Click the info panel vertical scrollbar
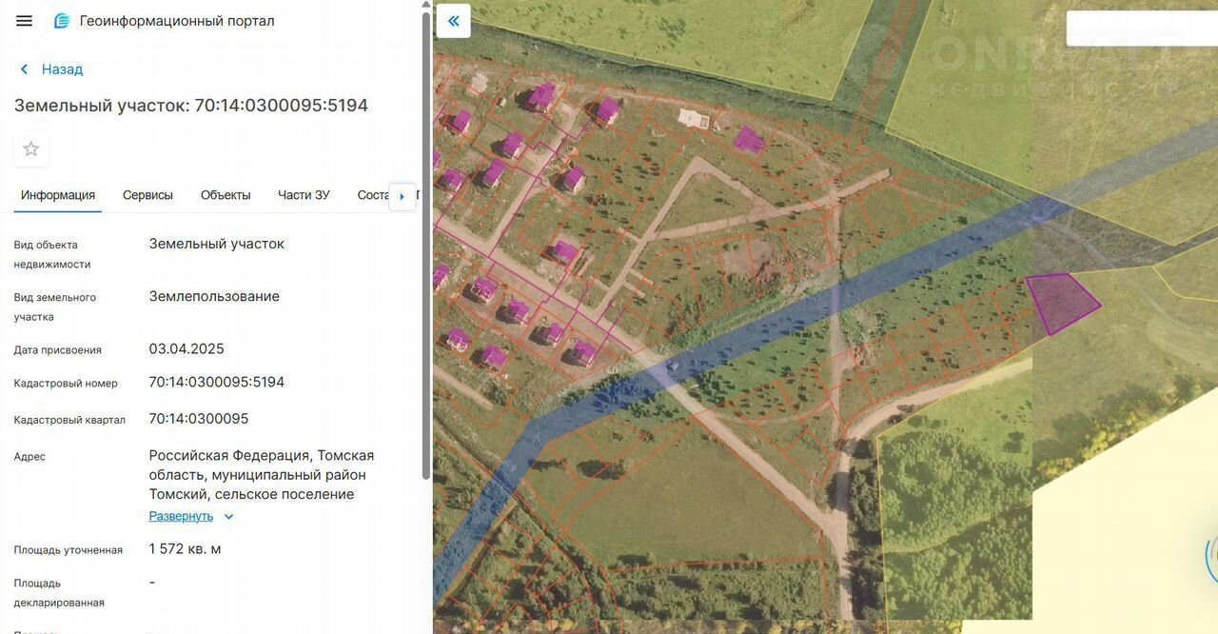Image resolution: width=1218 pixels, height=634 pixels. [x=426, y=238]
